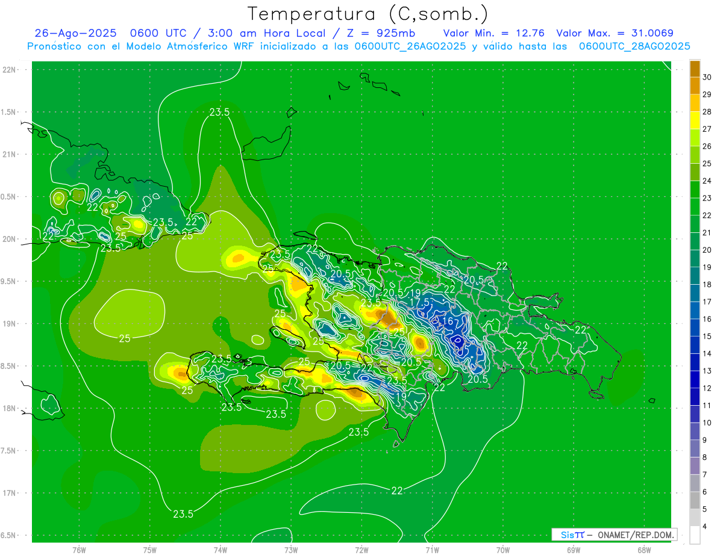Click the "17N" latitude axis label
This screenshot has width=723, height=558.
(x=9, y=493)
